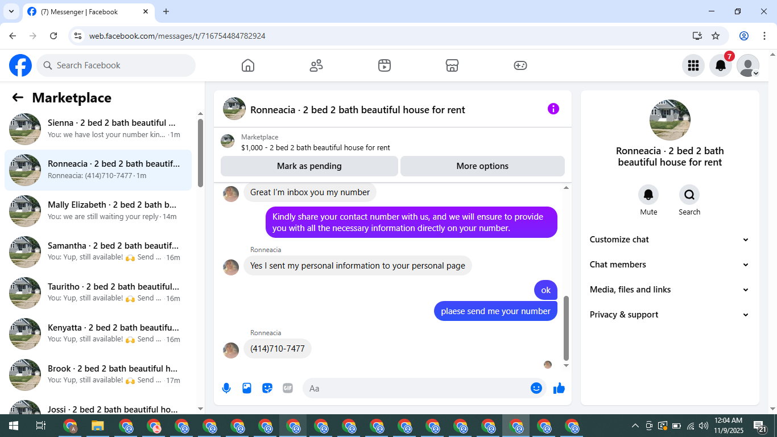Open the Brook conversation
Viewport: 777px width, 437px height.
(x=98, y=374)
